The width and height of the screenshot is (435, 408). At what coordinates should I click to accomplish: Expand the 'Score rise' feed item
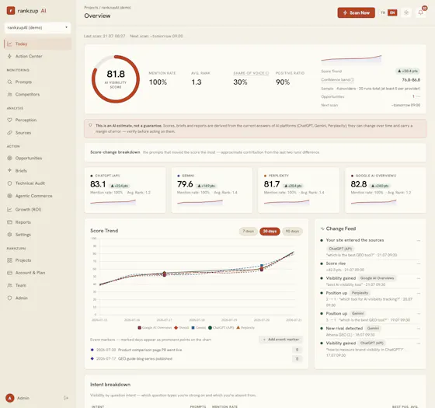point(419,263)
